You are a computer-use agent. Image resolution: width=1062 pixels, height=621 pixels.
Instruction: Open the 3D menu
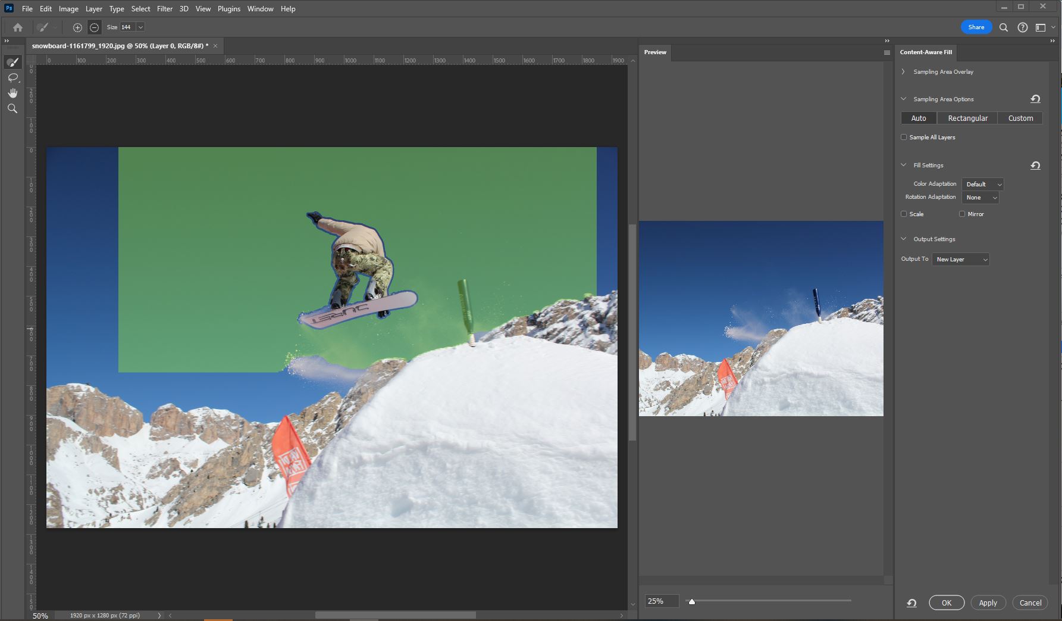[184, 9]
